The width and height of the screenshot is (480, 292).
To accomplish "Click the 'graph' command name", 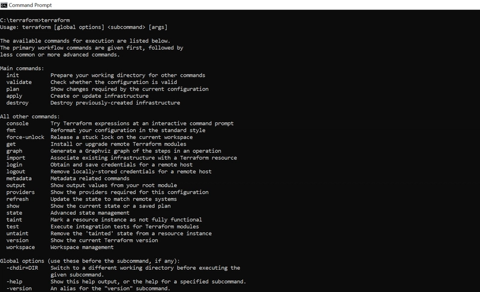I will [14, 151].
